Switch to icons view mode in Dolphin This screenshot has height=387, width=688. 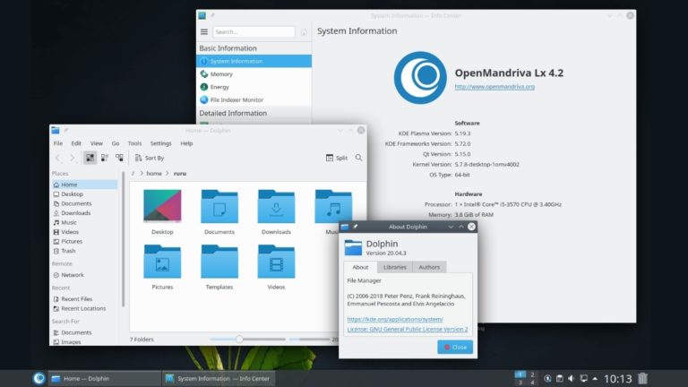point(90,158)
